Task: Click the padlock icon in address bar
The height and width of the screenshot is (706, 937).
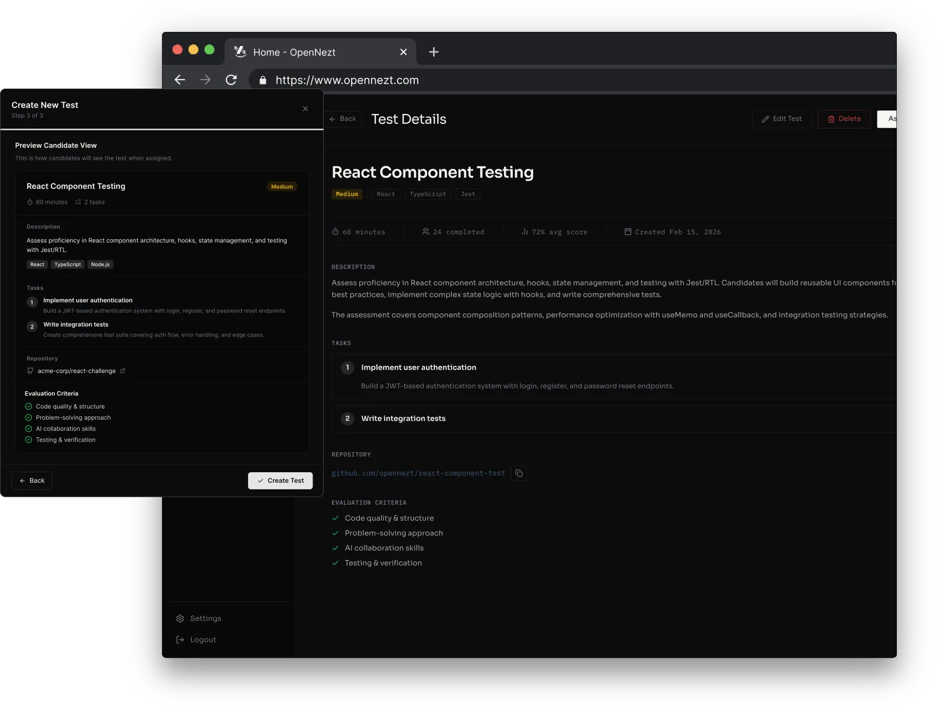Action: point(263,80)
